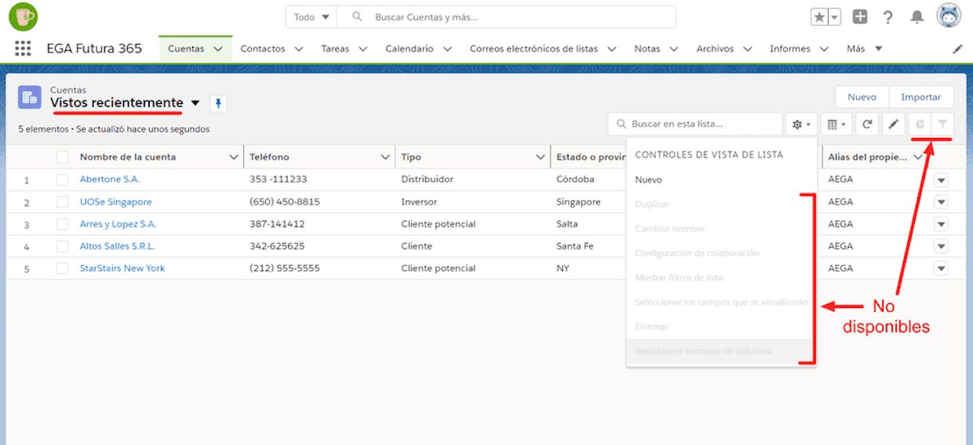Open Informes tab dropdown chevron
Viewport: 973px width, 445px height.
[825, 49]
